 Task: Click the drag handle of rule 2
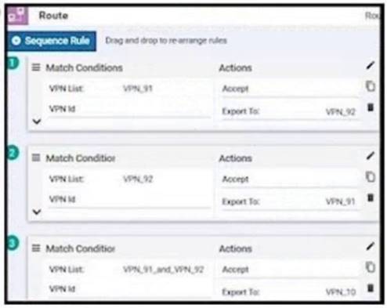pos(36,158)
